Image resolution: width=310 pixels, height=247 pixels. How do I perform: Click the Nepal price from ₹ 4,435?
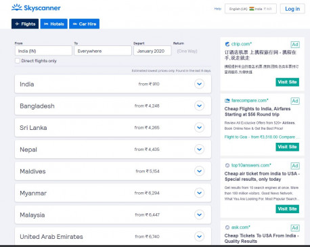pos(147,150)
